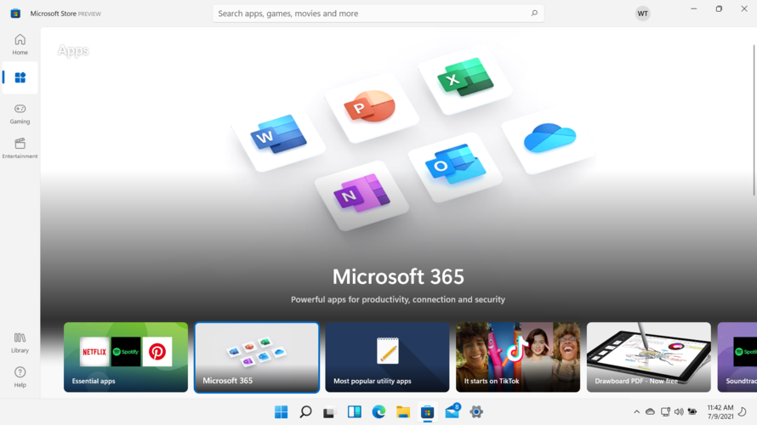Launch Microsoft Edge from the taskbar
The width and height of the screenshot is (757, 425).
click(x=378, y=412)
